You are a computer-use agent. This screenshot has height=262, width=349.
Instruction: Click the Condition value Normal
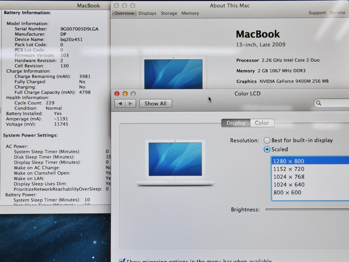click(x=54, y=108)
